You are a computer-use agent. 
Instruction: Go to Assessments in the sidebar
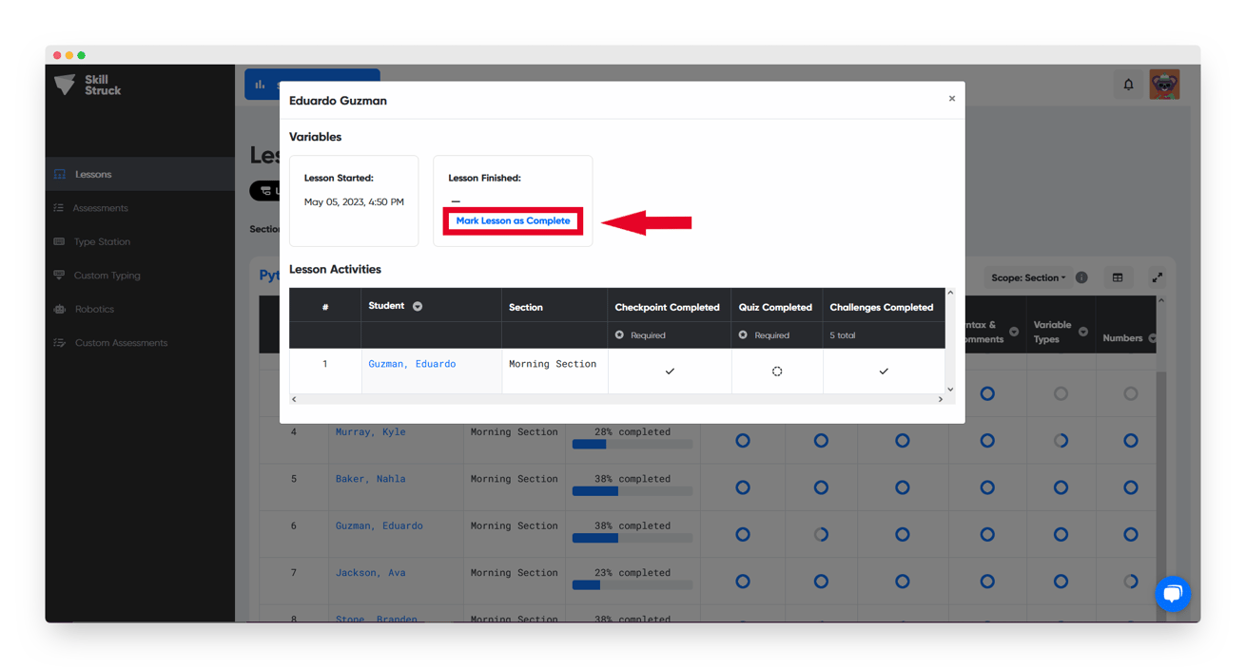click(101, 208)
